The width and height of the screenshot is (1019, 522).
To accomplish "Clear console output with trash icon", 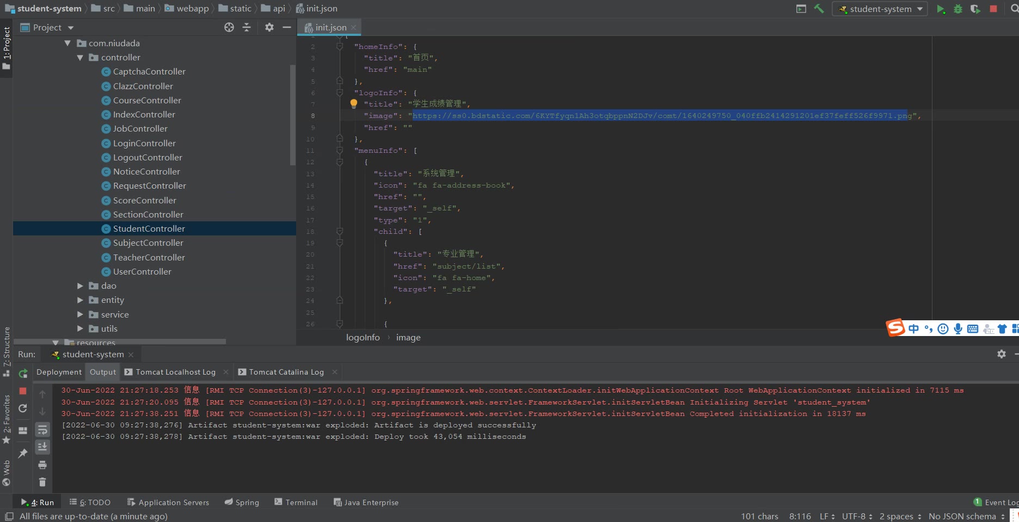I will click(x=42, y=482).
